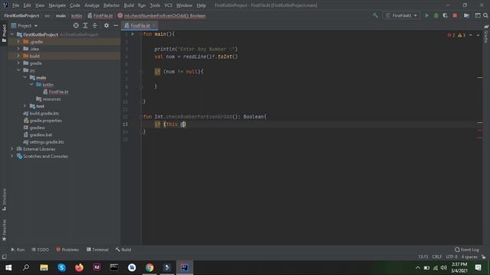Toggle the Gradle tool window stripe
Image resolution: width=490 pixels, height=275 pixels.
tap(486, 34)
